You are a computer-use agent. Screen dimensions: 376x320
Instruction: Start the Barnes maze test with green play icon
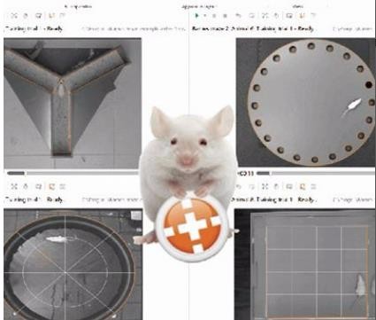click(x=196, y=15)
